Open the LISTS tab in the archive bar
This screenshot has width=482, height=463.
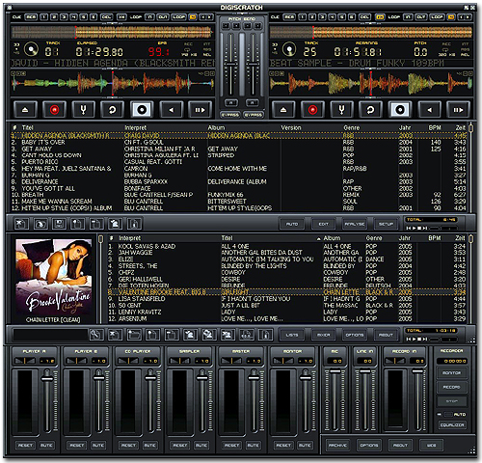click(x=292, y=335)
